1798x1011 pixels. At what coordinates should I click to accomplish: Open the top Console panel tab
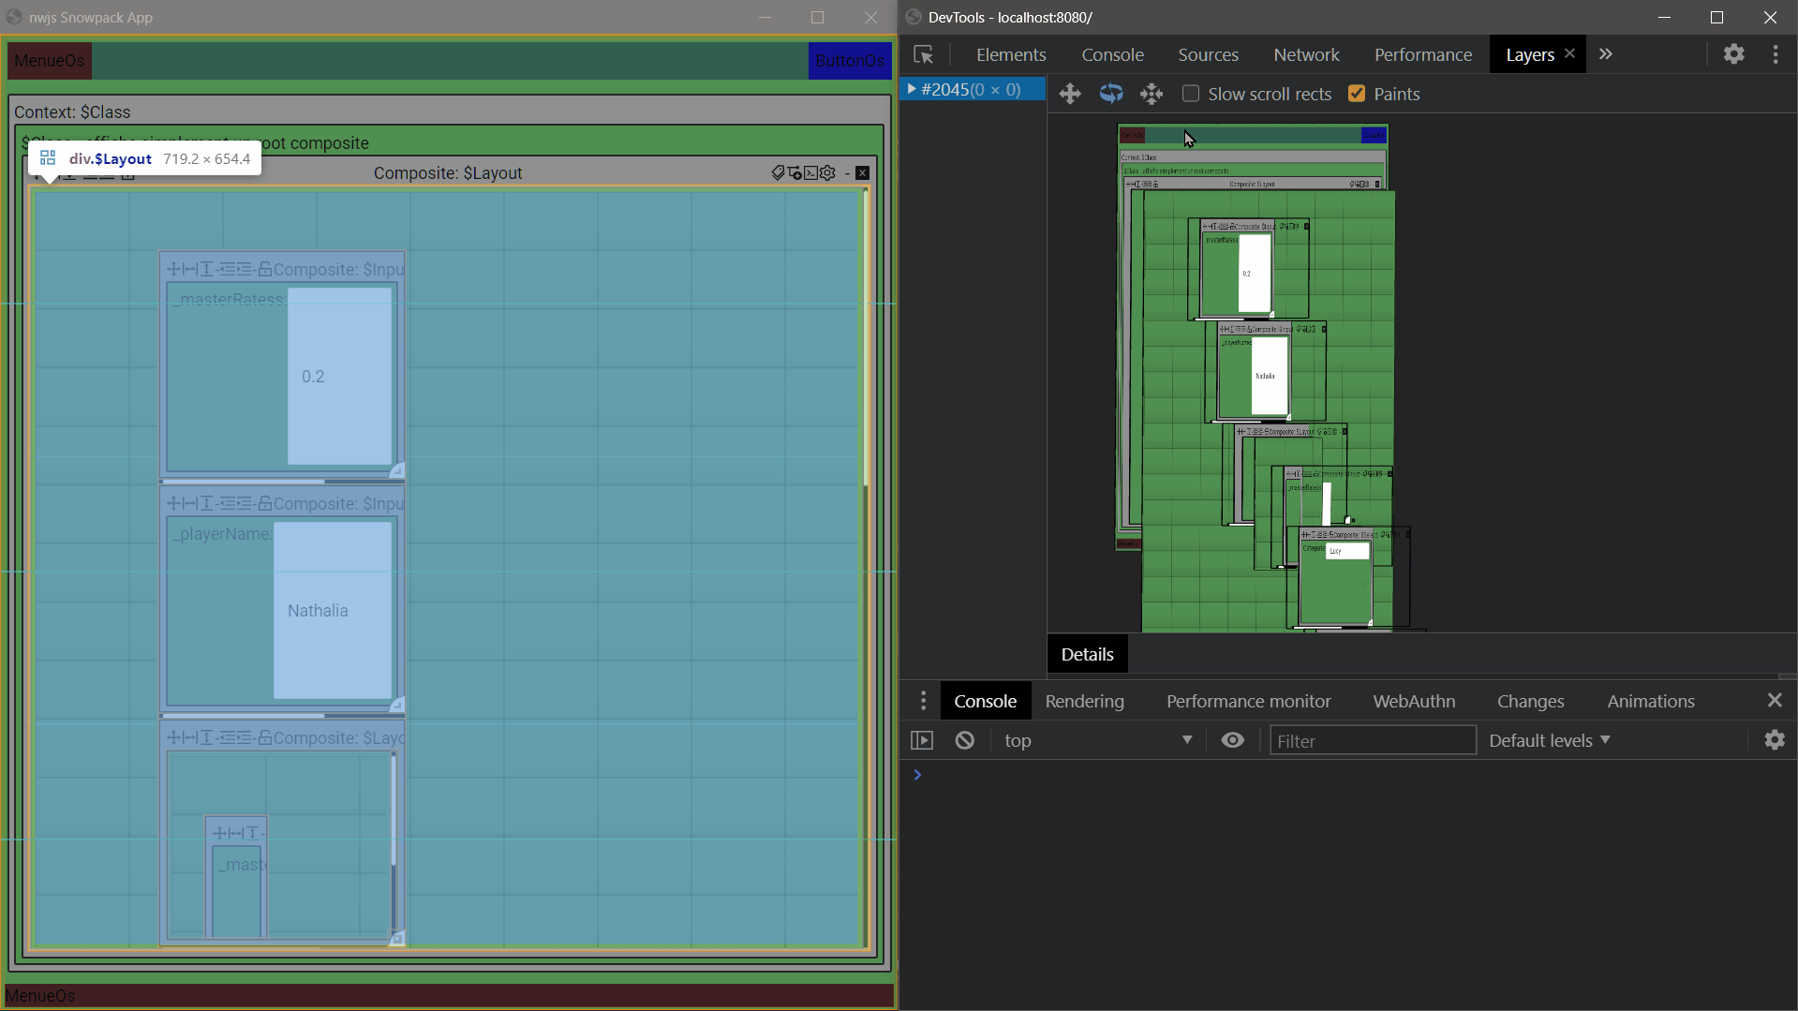click(x=1112, y=54)
